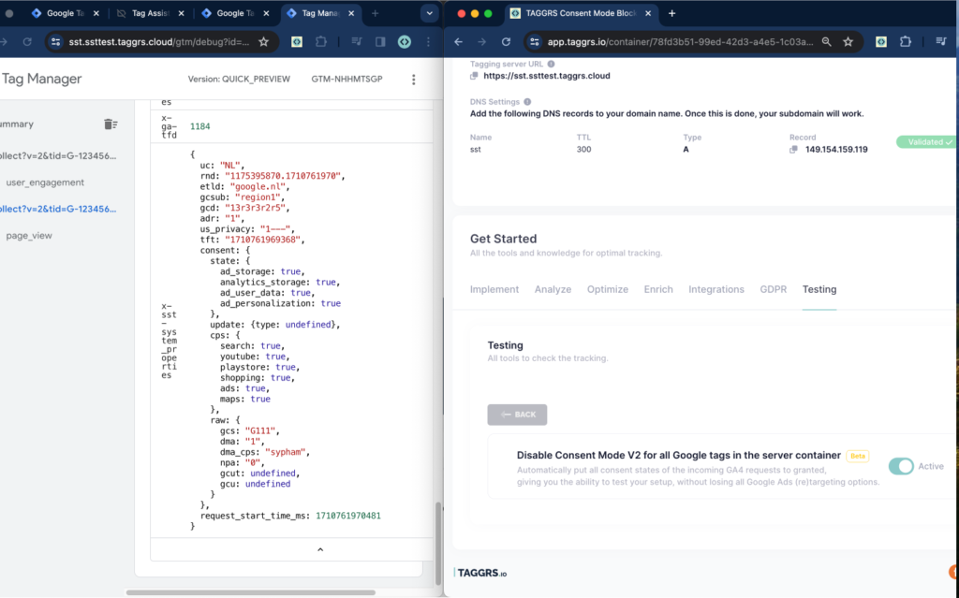
Task: Click the horizontal scrollbar in Tag Manager
Action: 251,592
